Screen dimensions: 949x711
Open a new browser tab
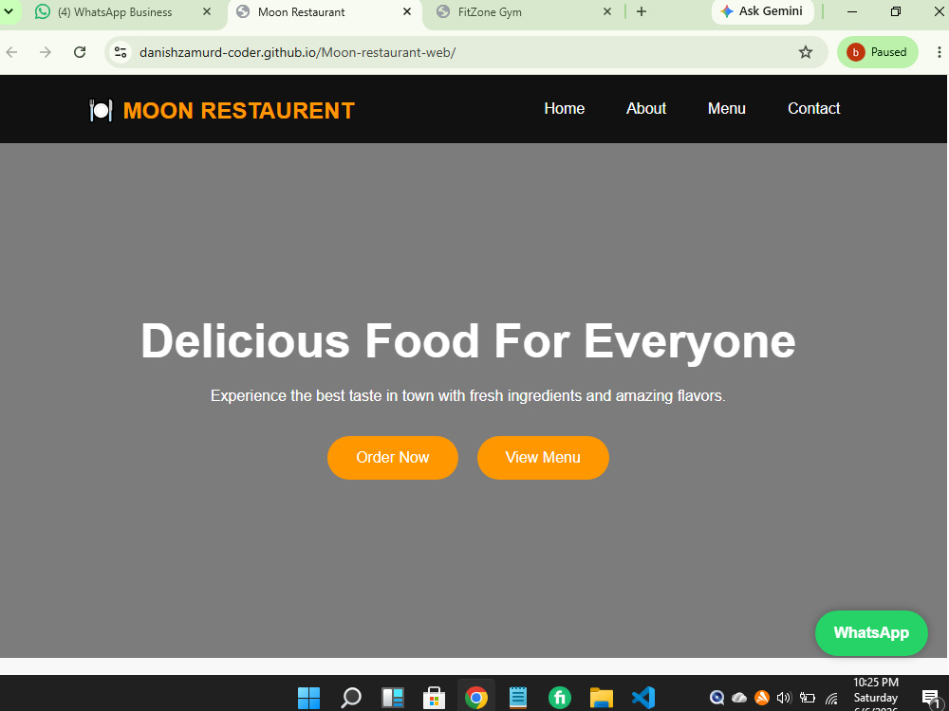pos(642,11)
